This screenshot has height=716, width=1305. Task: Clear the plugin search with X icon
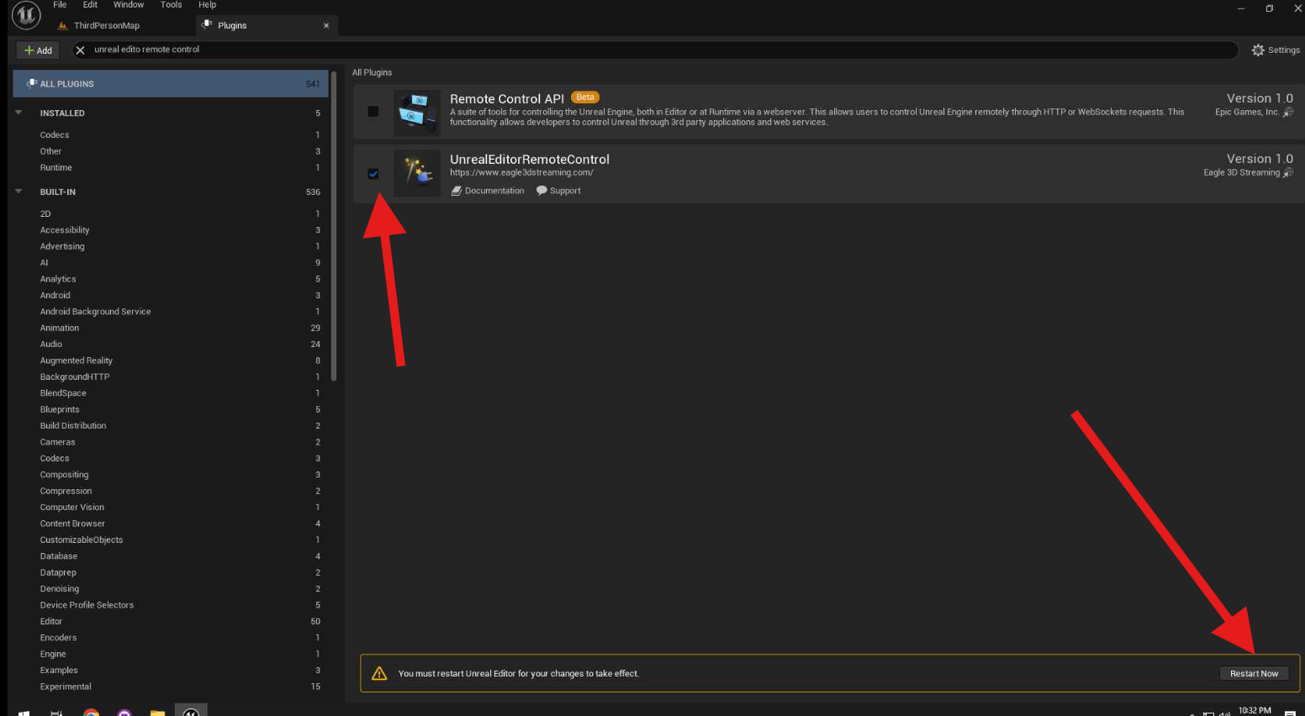(81, 50)
